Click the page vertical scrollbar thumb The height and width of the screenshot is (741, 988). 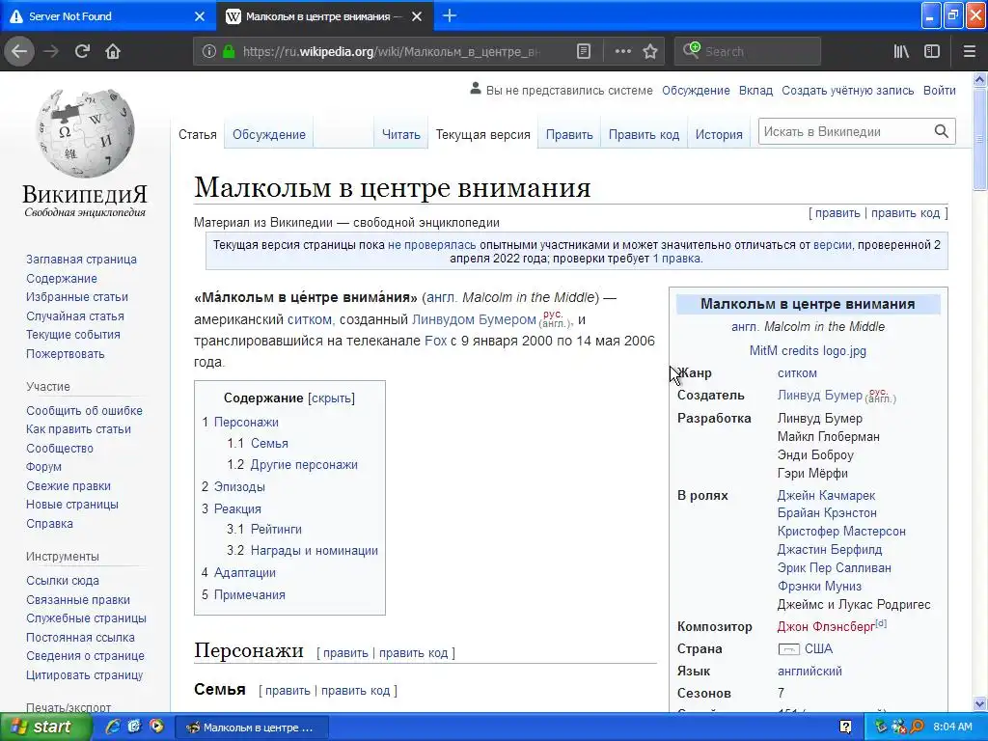point(980,138)
